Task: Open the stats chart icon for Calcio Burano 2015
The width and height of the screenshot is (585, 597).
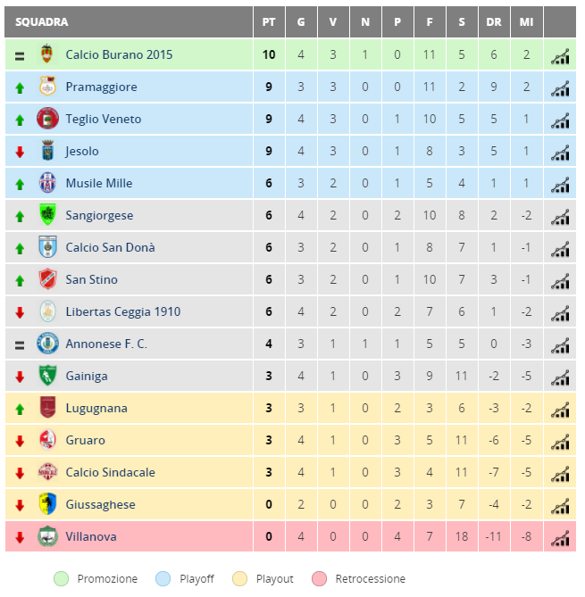Action: [560, 56]
